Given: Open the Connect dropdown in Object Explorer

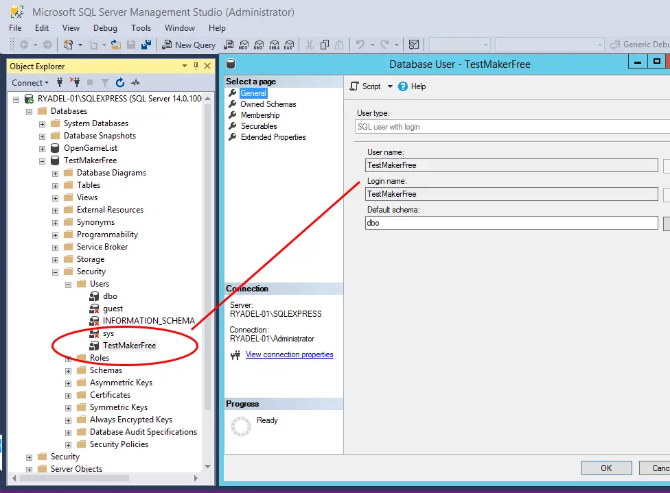Looking at the screenshot, I should [30, 82].
